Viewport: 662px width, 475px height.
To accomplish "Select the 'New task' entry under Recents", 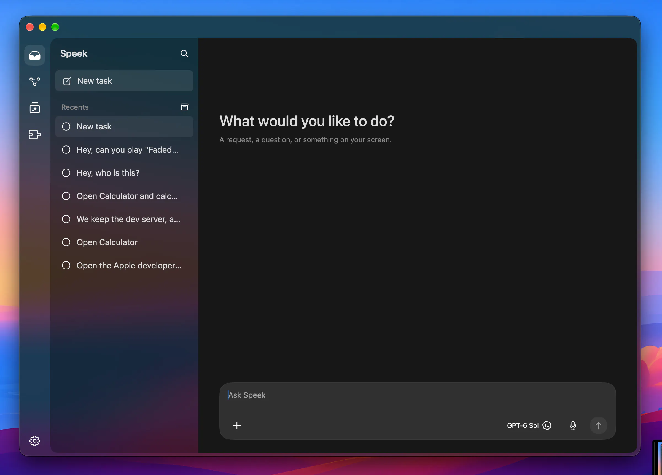I will coord(124,127).
